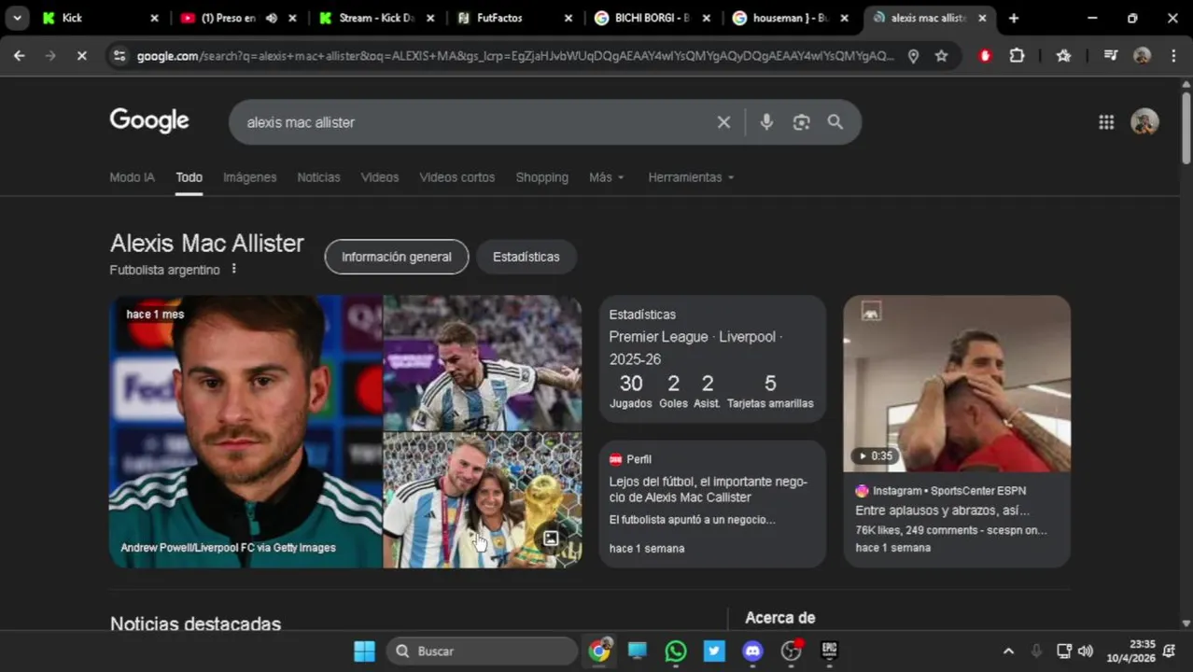This screenshot has height=672, width=1193.
Task: Go back to the previous page
Action: (x=19, y=56)
